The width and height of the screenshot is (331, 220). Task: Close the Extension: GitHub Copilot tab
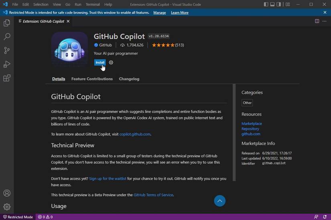point(68,21)
